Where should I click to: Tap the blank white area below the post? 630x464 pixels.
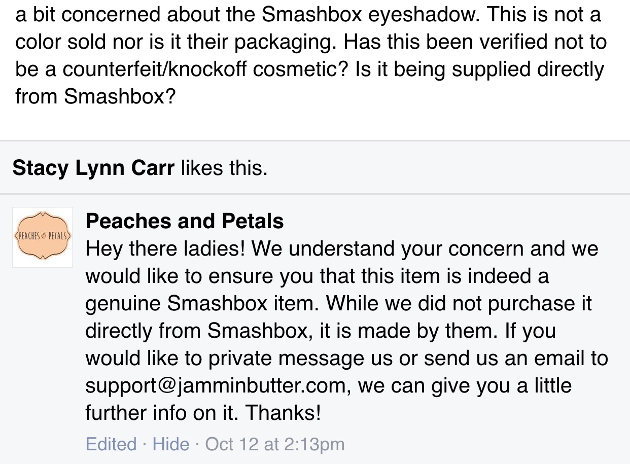coord(314,124)
